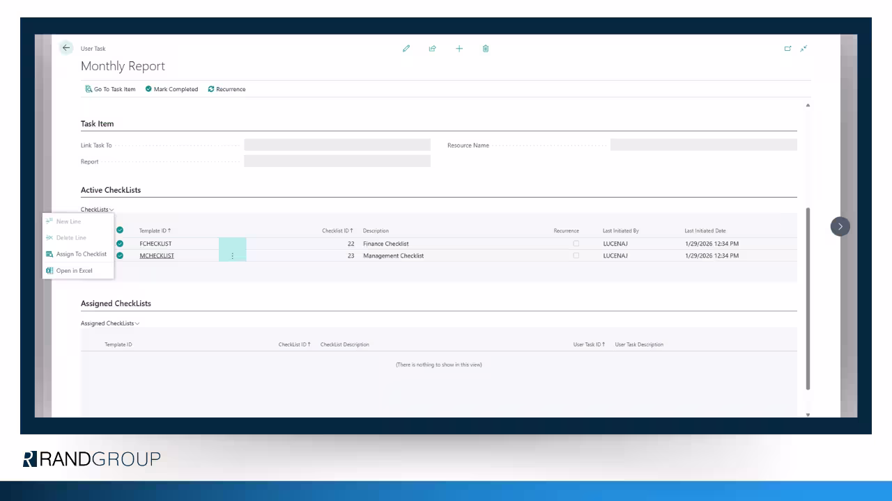This screenshot has height=501, width=892.
Task: Click the MCHECKLIST template link
Action: pos(157,256)
